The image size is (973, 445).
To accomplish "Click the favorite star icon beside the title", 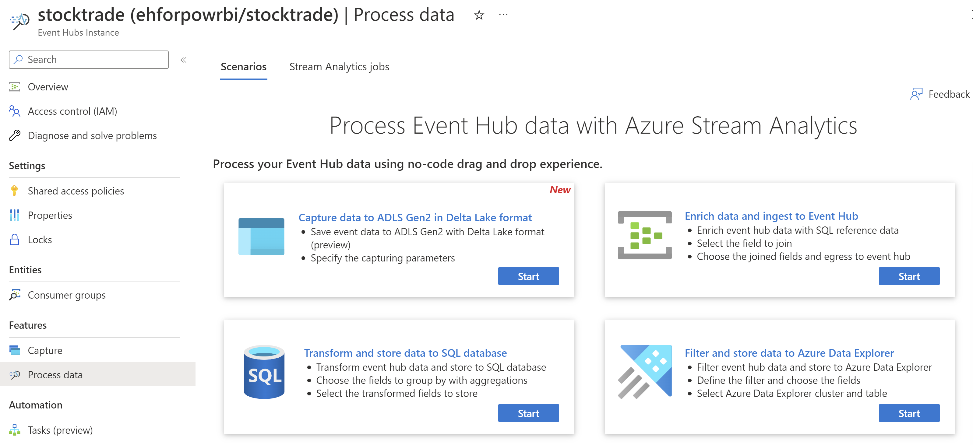I will pos(479,15).
